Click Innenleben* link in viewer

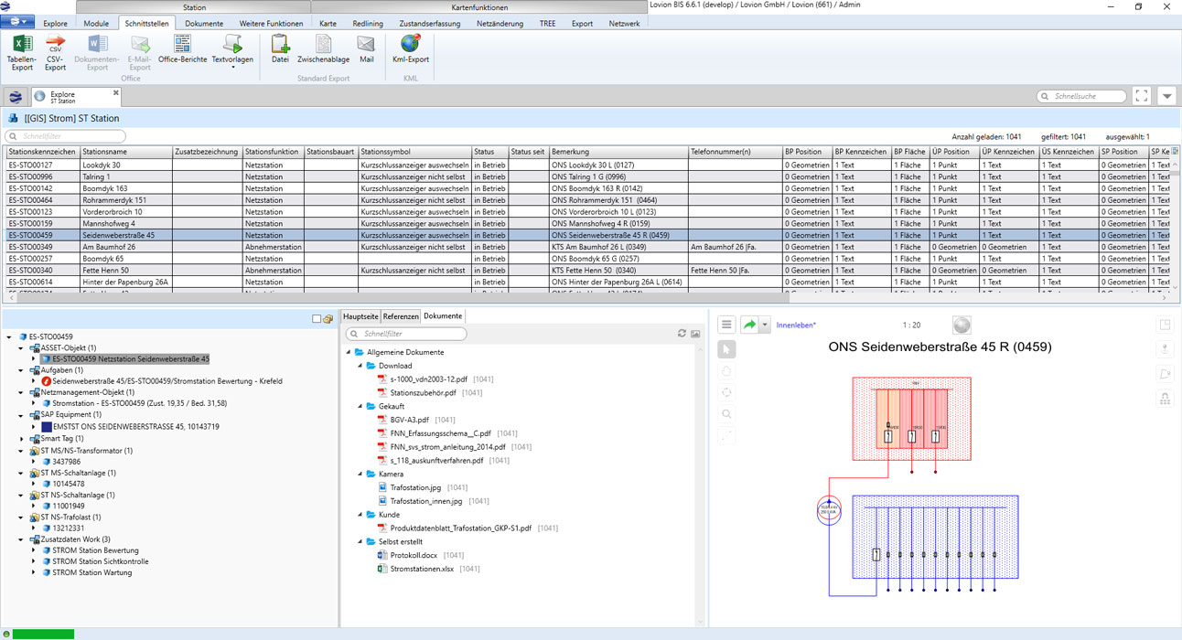point(796,325)
